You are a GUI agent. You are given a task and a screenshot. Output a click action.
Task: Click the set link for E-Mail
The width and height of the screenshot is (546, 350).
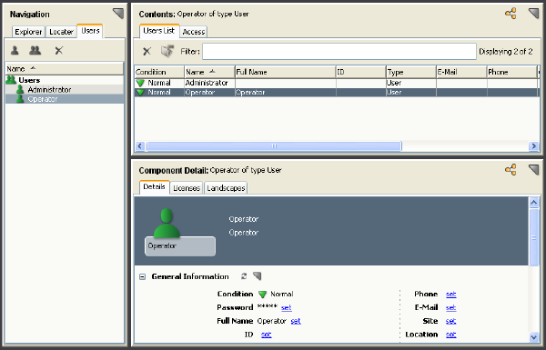[451, 307]
